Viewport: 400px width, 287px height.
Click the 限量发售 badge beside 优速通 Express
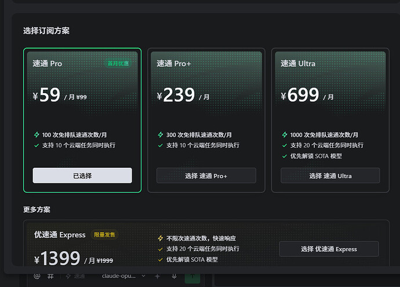click(x=104, y=234)
